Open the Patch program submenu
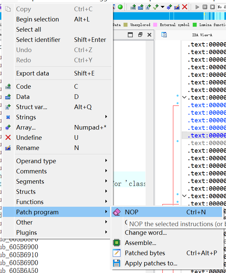This screenshot has width=226, height=273. (57, 212)
